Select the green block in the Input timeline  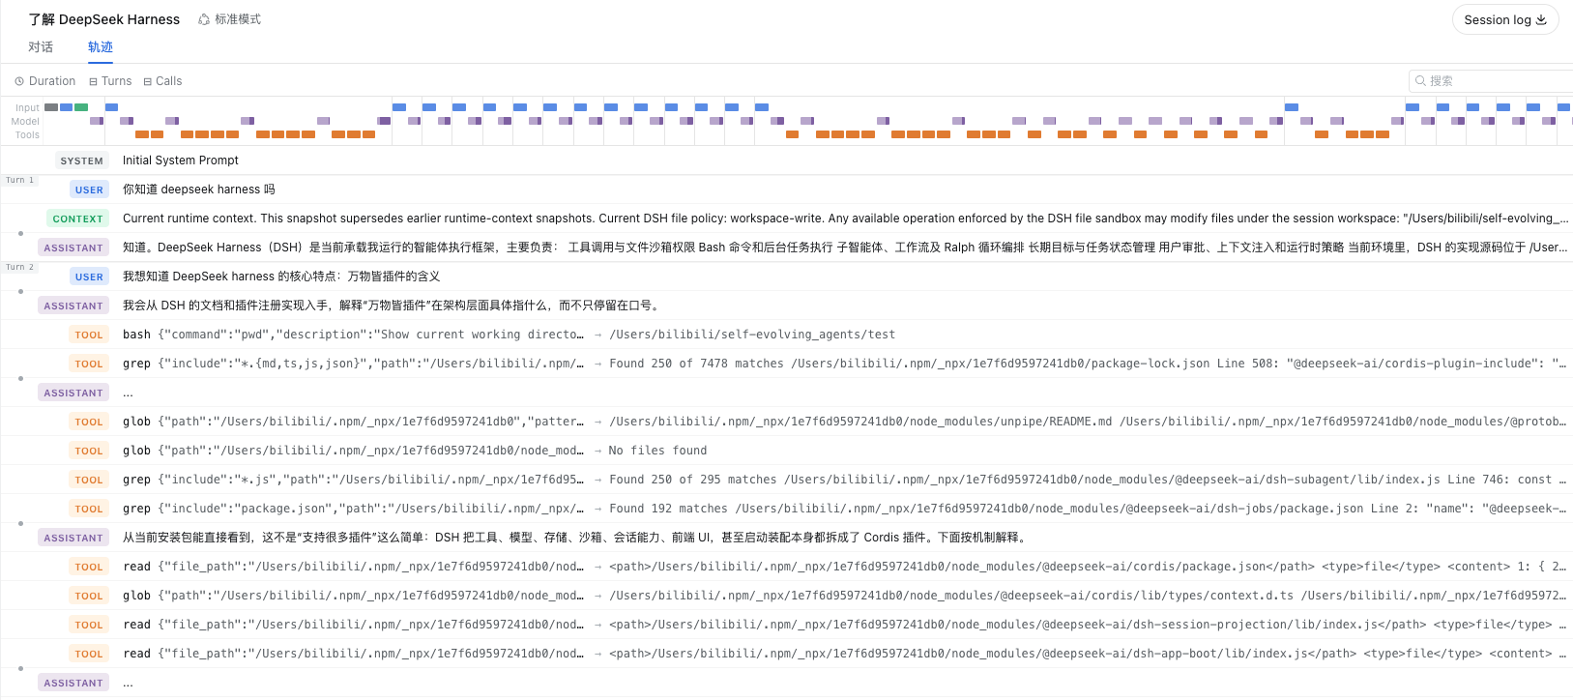[81, 107]
